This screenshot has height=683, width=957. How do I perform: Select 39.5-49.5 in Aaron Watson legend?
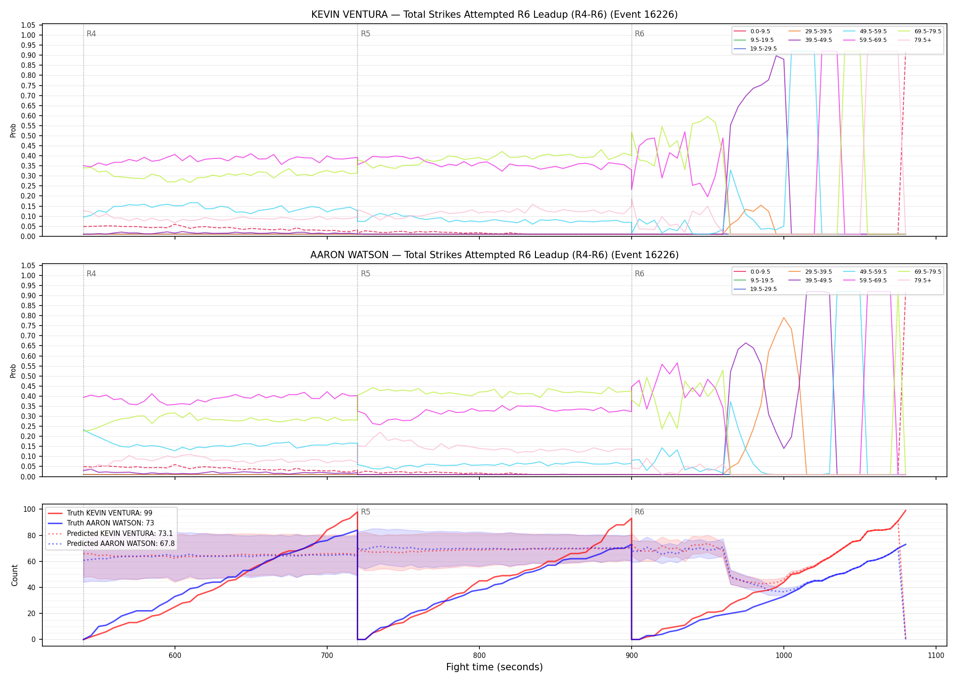[x=810, y=280]
